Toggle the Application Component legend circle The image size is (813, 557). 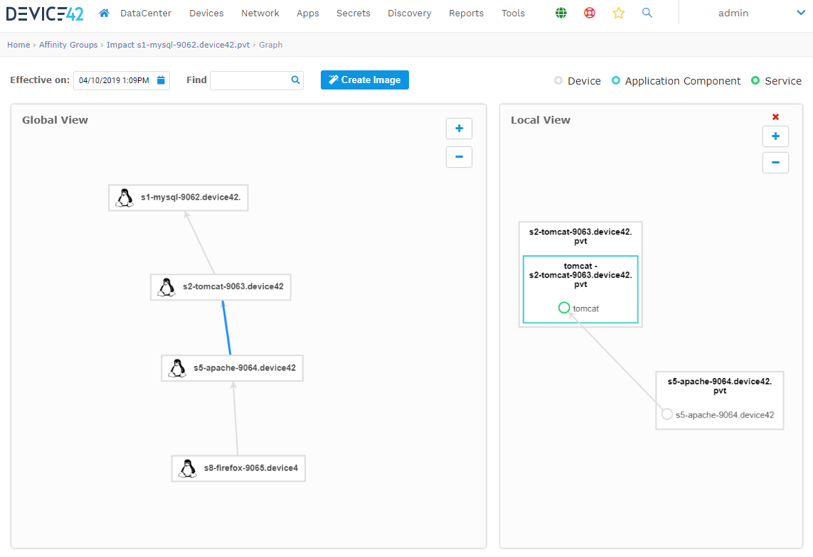[616, 81]
